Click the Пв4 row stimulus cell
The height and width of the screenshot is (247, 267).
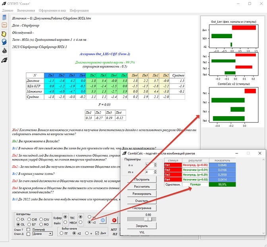(173, 179)
